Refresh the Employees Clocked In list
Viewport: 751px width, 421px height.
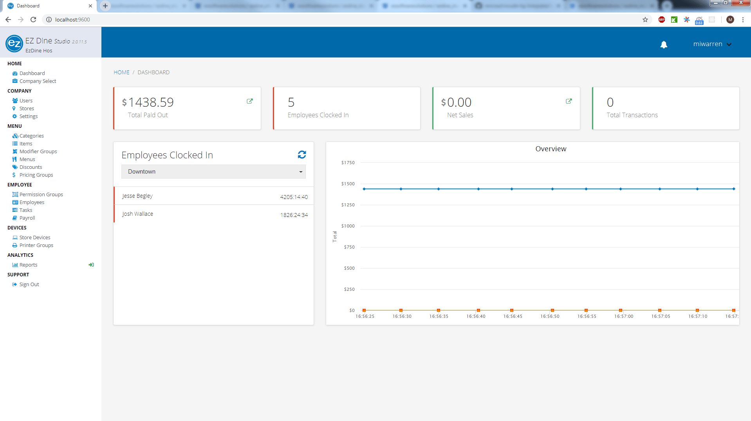point(301,154)
